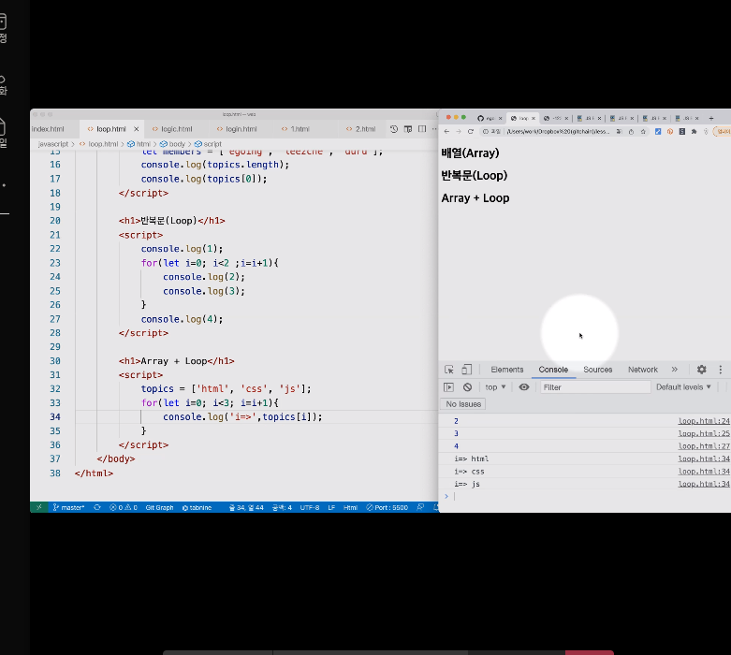Close the active loop browser tab
The width and height of the screenshot is (731, 655).
[534, 118]
